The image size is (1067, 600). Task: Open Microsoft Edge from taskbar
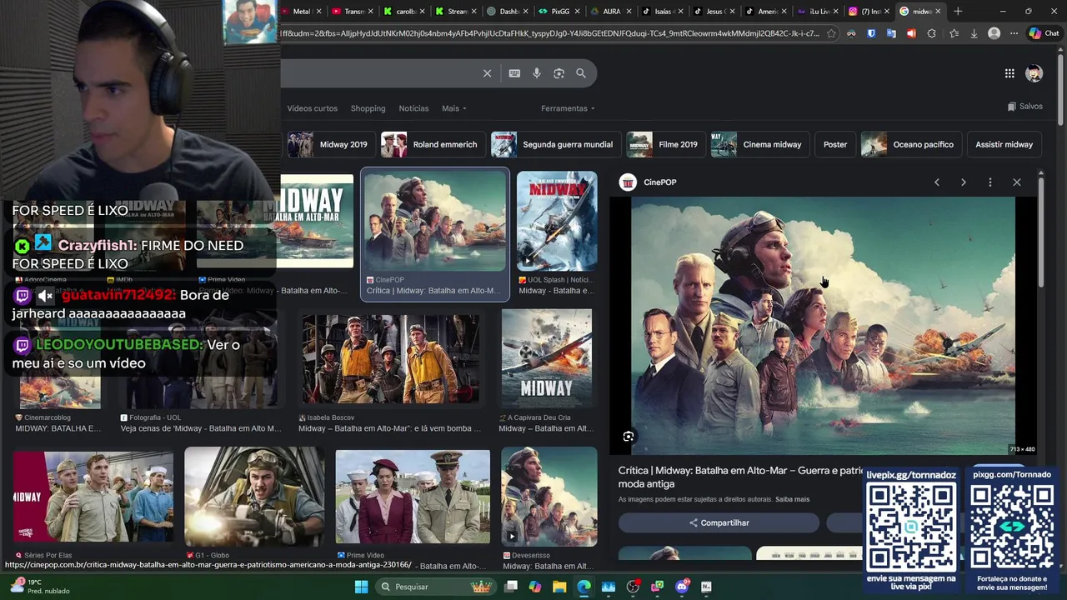point(584,587)
